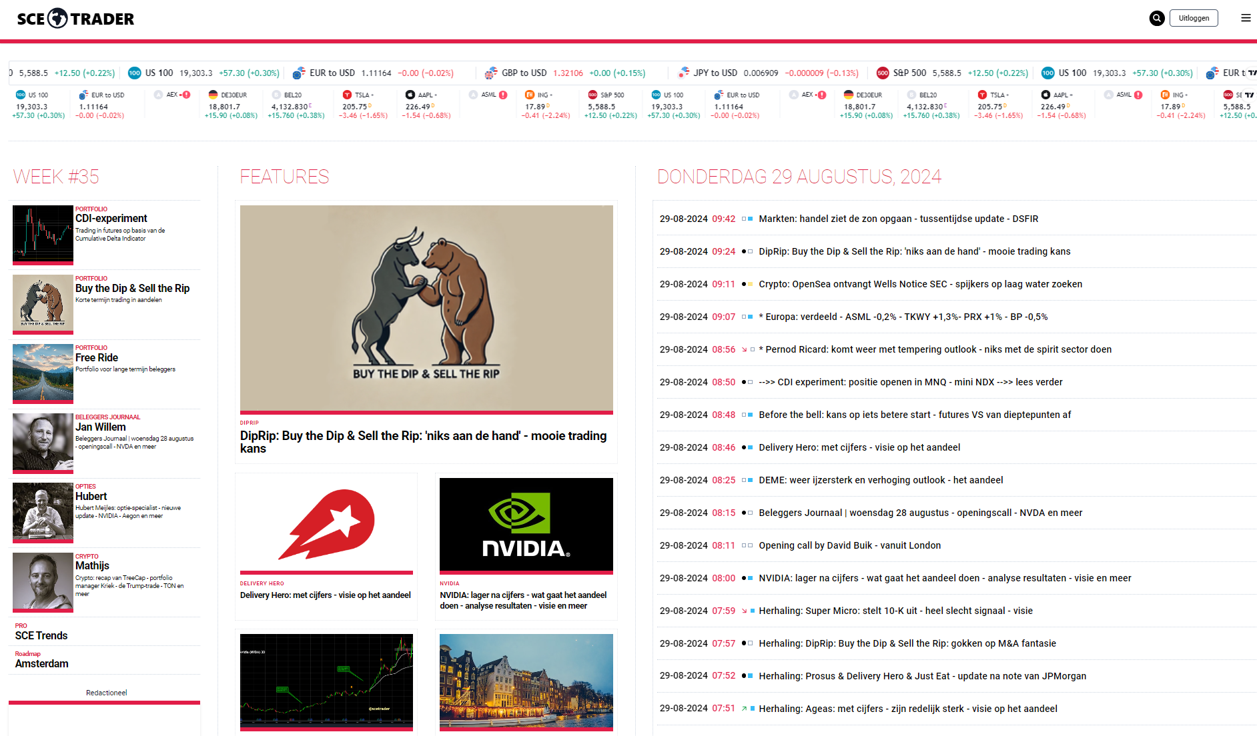Open the 08:15 Beleggers Journaal news item
The width and height of the screenshot is (1257, 736).
click(921, 513)
